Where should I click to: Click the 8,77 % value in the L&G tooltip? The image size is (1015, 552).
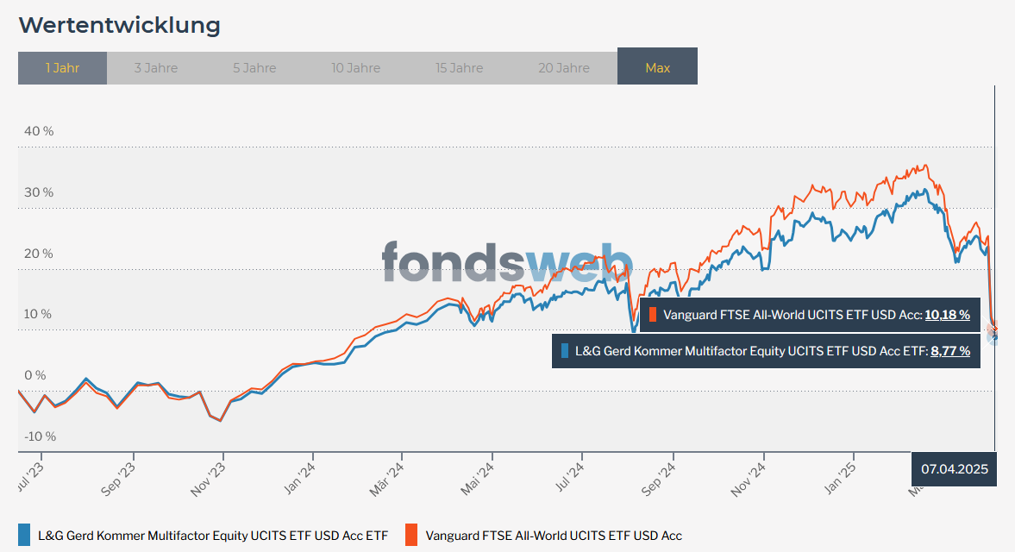pos(950,351)
